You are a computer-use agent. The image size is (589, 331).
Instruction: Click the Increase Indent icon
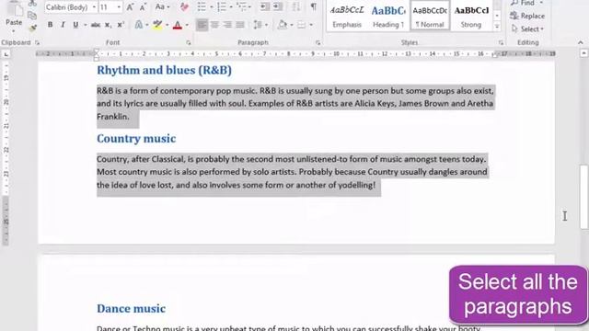click(x=278, y=6)
